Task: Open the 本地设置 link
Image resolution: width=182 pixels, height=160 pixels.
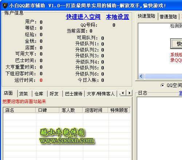Action: [x=118, y=17]
